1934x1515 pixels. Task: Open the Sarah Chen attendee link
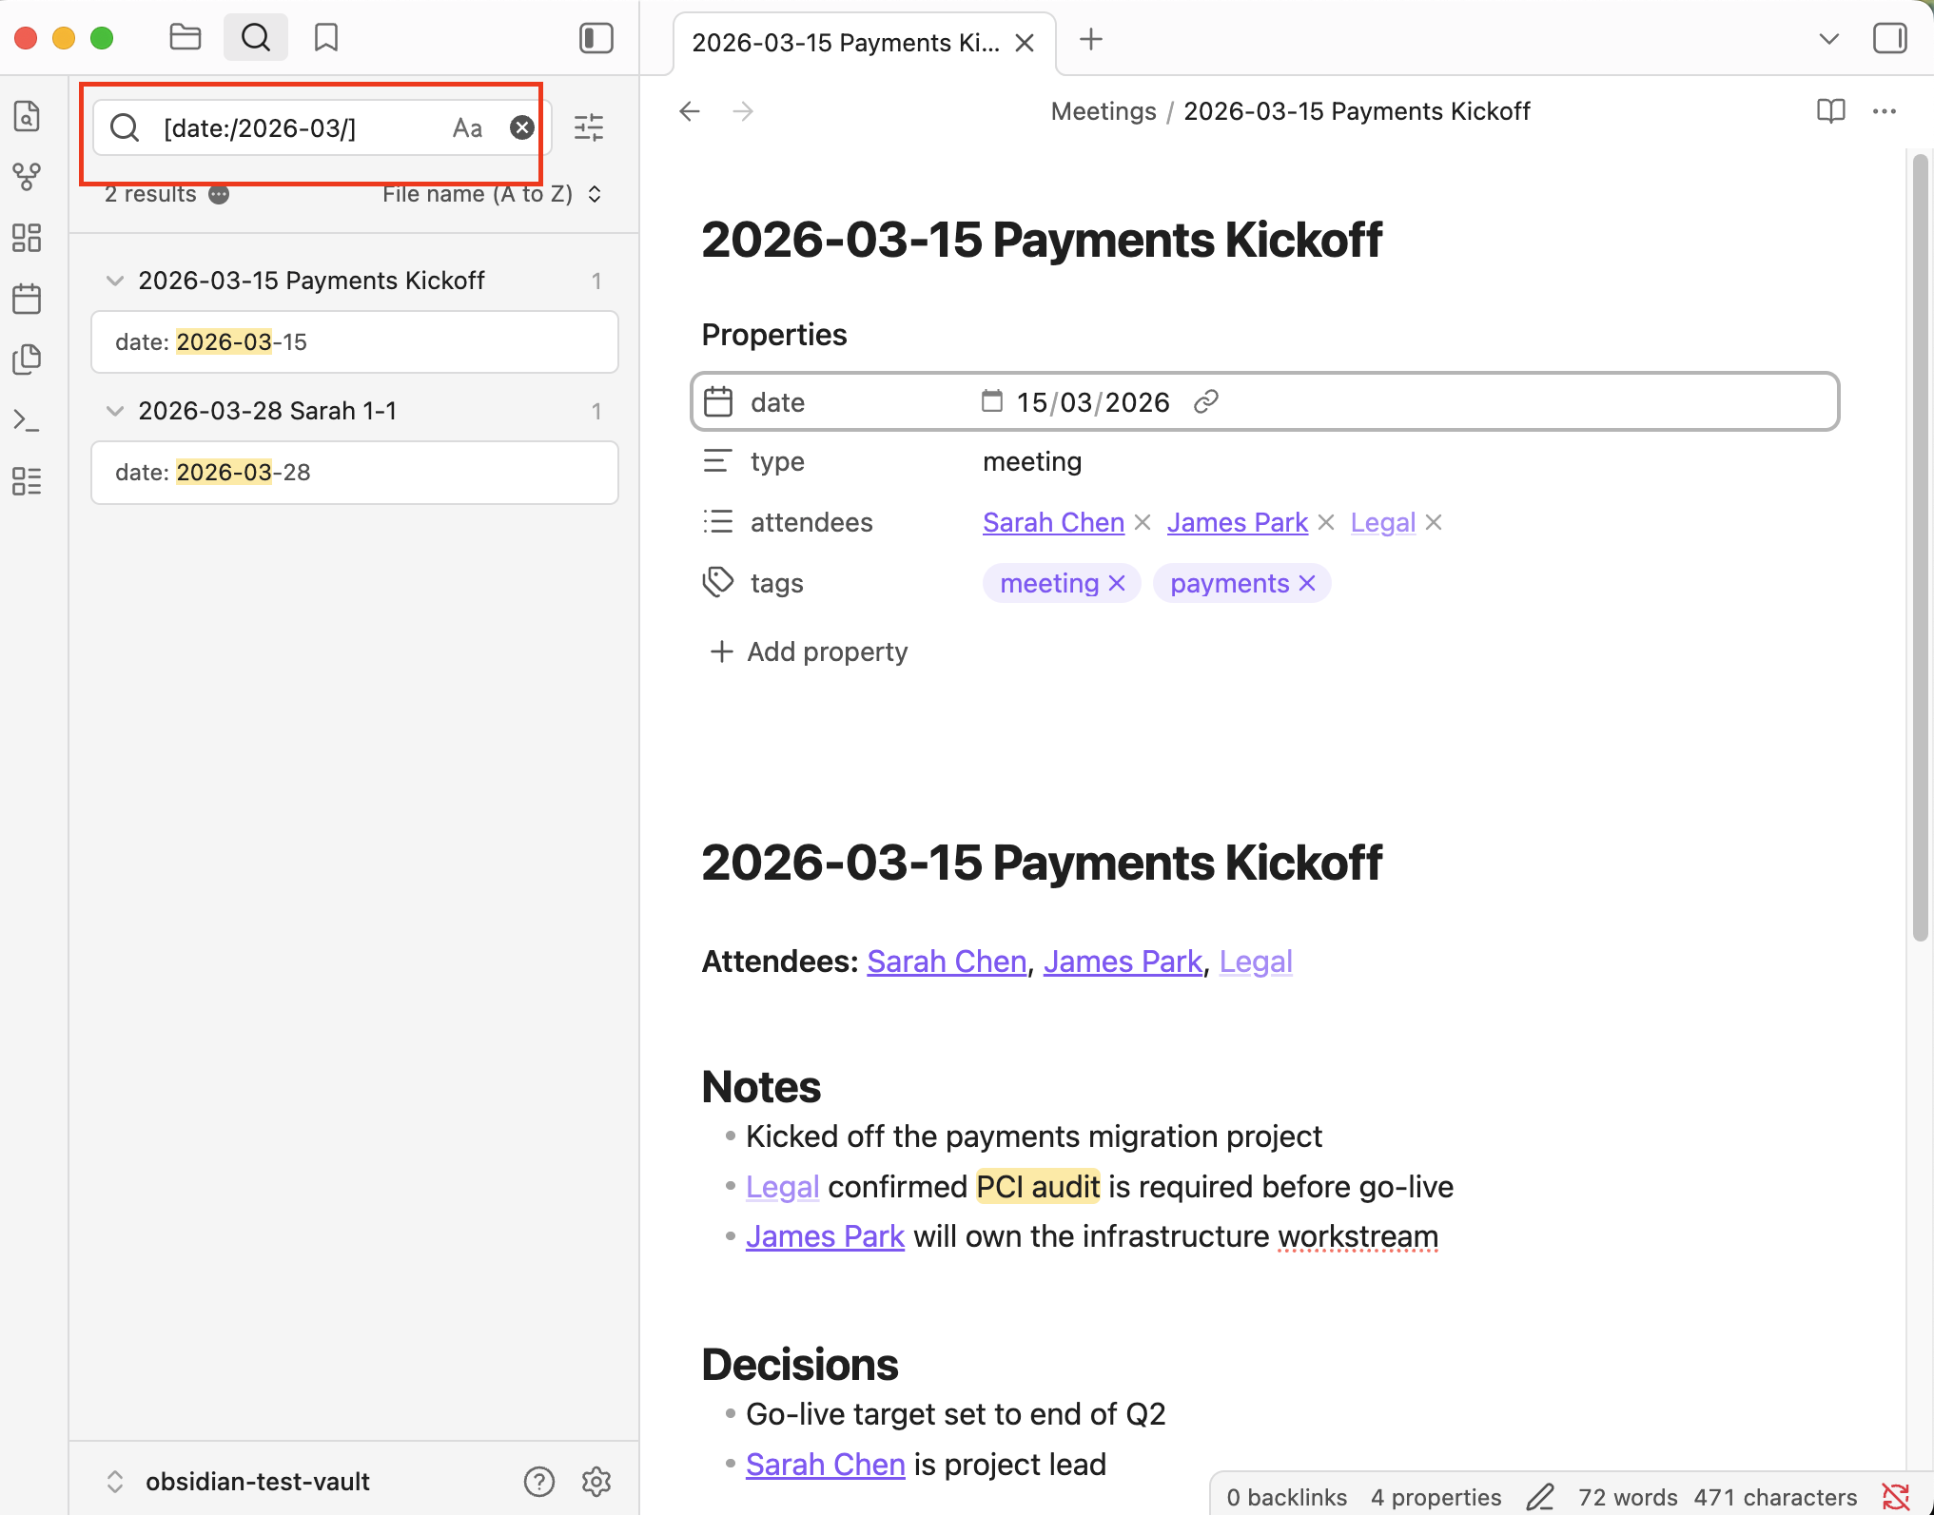(x=1052, y=522)
